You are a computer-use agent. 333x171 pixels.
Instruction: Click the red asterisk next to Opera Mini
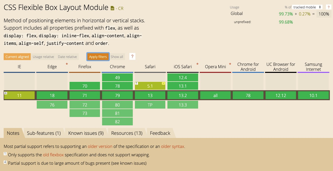coord(230,64)
